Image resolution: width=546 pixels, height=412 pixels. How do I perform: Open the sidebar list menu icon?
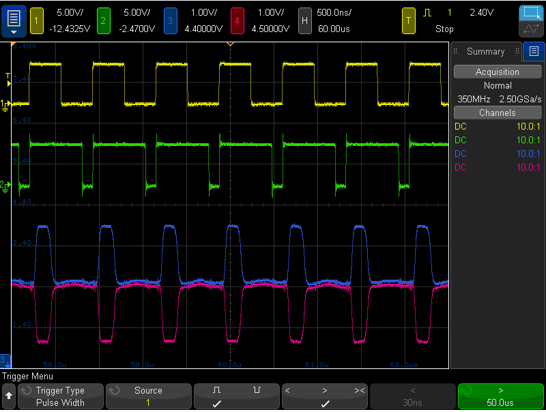point(534,52)
